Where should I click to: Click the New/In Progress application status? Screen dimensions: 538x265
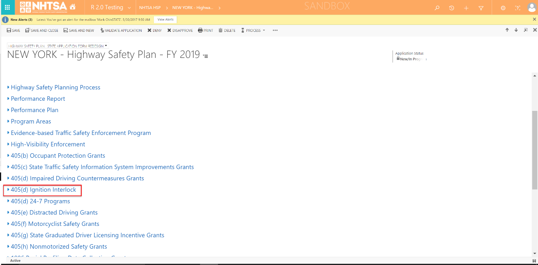413,59
